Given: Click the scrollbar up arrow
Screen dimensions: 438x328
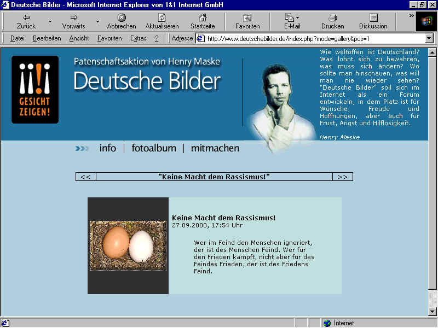Looking at the screenshot, I should 432,52.
